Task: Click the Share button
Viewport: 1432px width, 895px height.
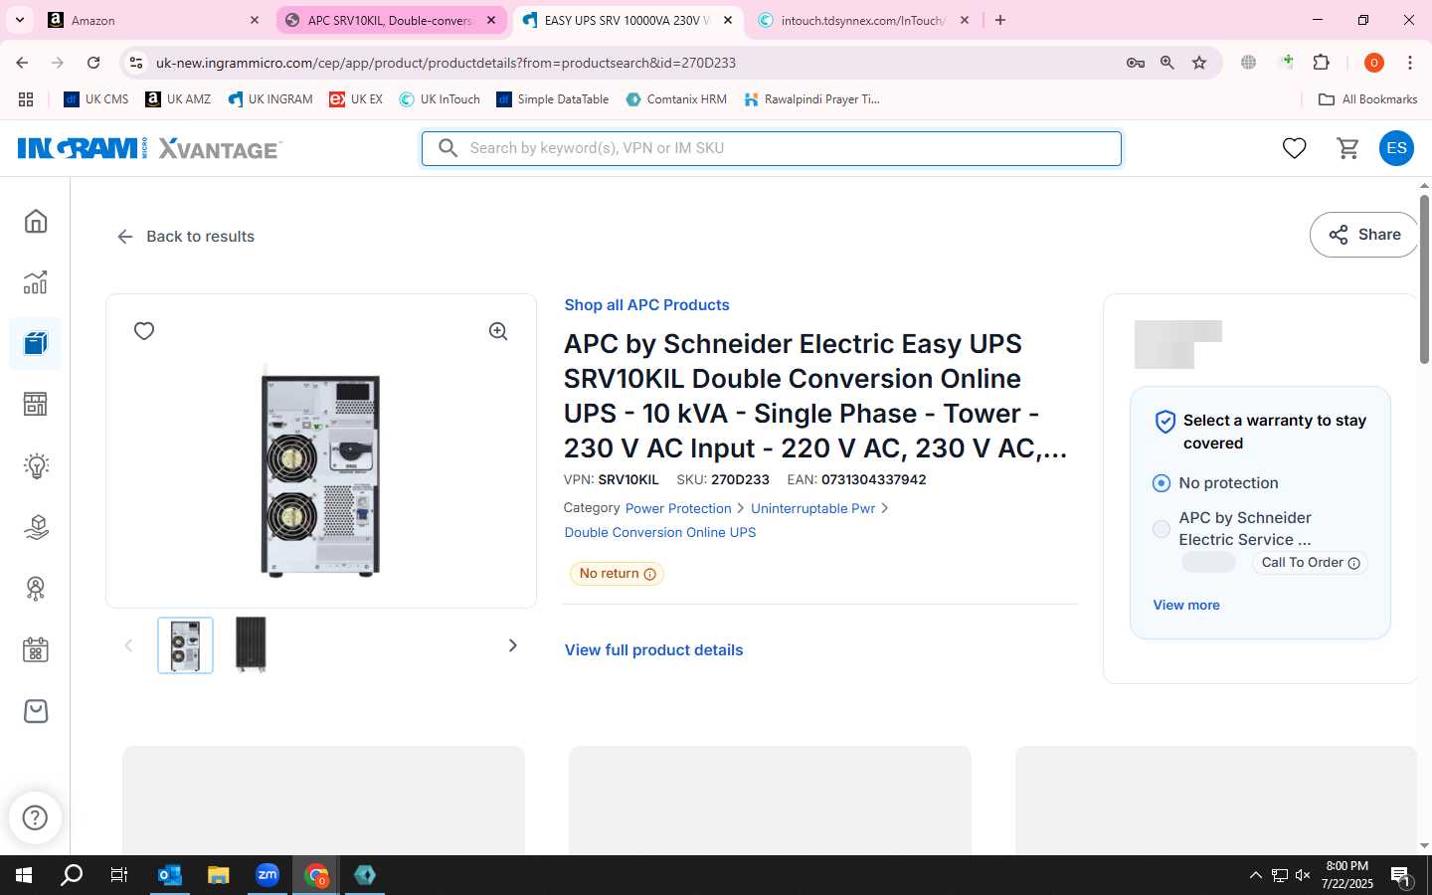Action: pyautogui.click(x=1364, y=235)
